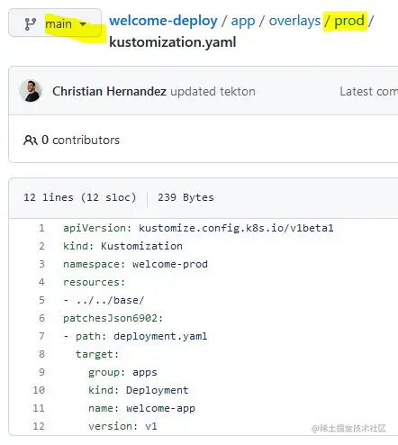Open Christian Hernandez author link
Screen dimensions: 398x445
(x=109, y=91)
